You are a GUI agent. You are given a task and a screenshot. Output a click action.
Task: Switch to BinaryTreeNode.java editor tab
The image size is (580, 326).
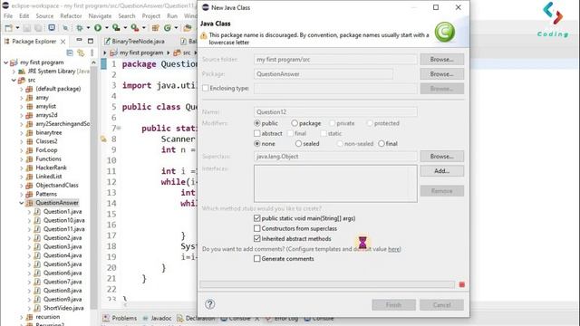[135, 41]
